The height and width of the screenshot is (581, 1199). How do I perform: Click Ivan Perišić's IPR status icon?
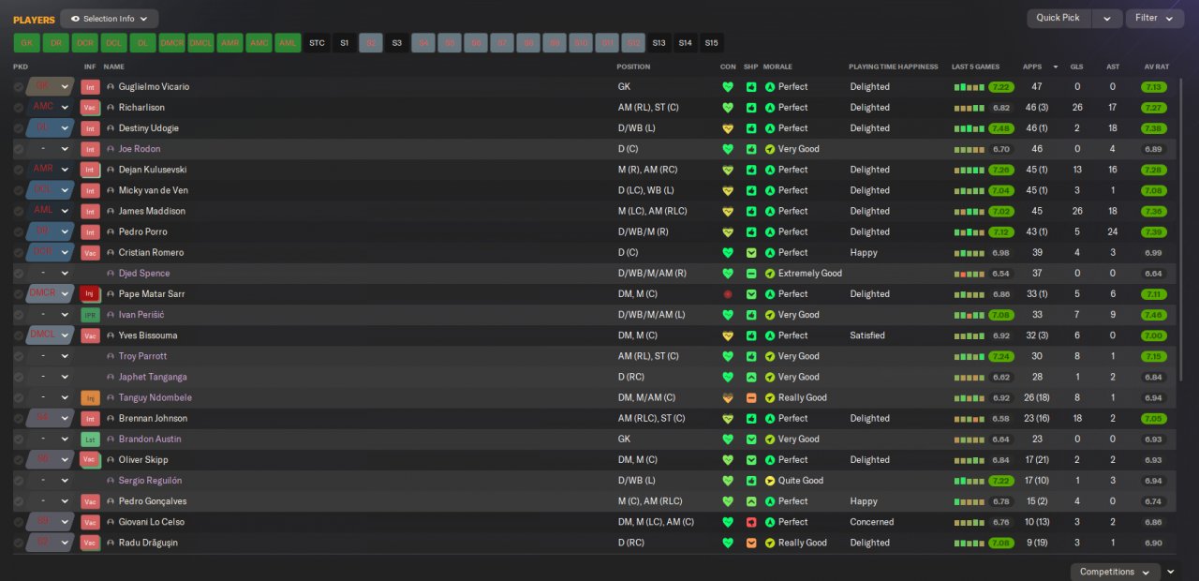[x=90, y=315]
